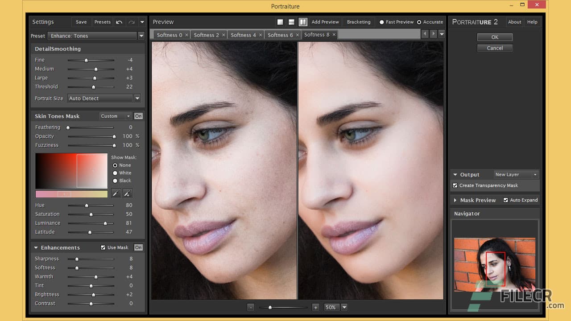Click the right arrow to scroll preview tabs
This screenshot has height=321, width=571.
click(x=433, y=33)
